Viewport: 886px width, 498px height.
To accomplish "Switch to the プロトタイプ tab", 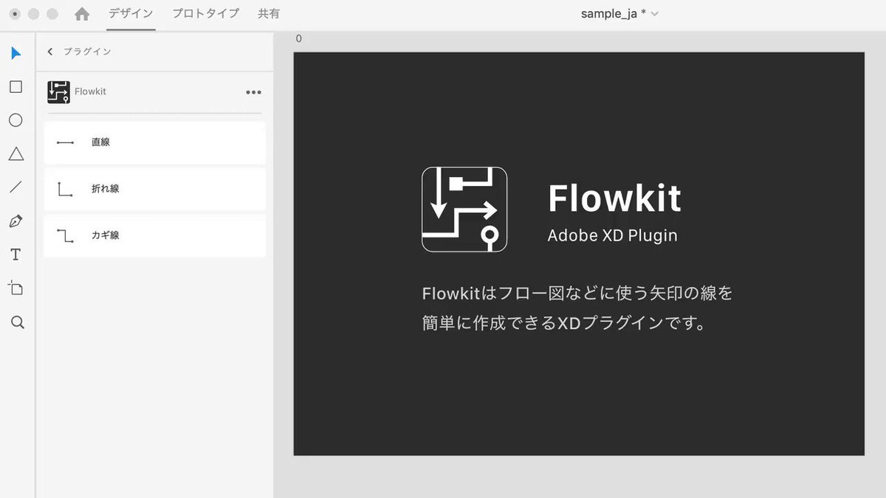I will pos(206,13).
